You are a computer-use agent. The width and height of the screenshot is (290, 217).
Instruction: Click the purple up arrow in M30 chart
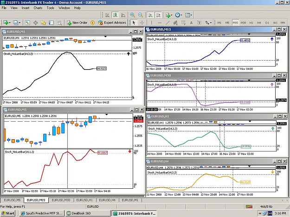click(x=272, y=84)
